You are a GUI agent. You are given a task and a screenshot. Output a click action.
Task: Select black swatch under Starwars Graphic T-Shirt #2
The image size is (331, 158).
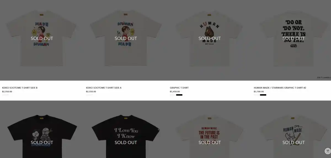coord(263,95)
